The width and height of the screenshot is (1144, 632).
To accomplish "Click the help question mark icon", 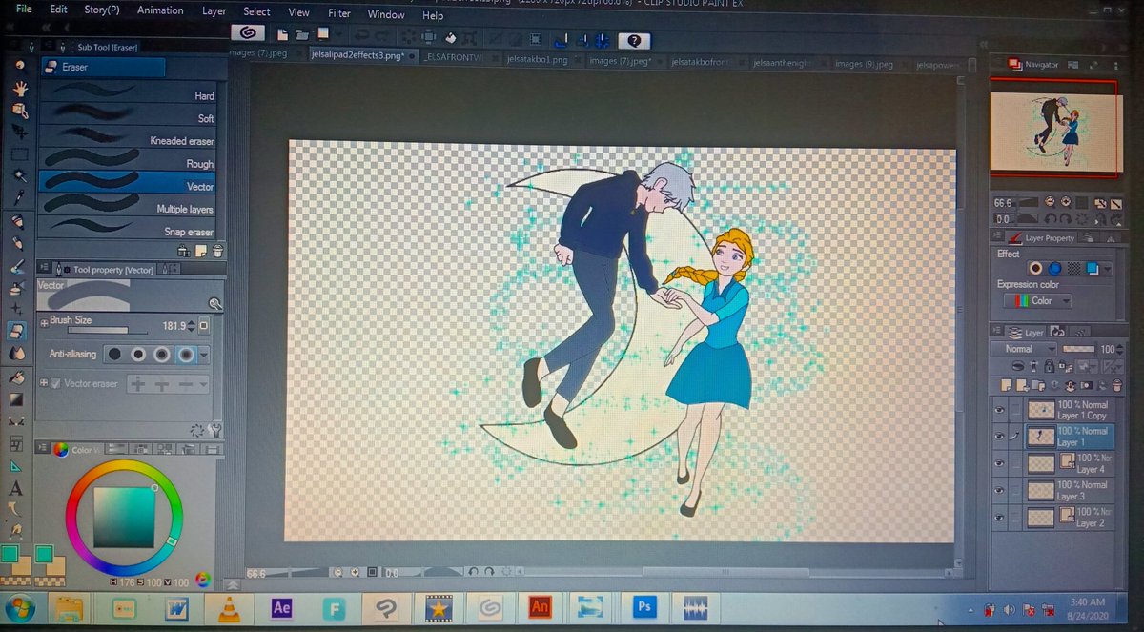I will pyautogui.click(x=635, y=41).
